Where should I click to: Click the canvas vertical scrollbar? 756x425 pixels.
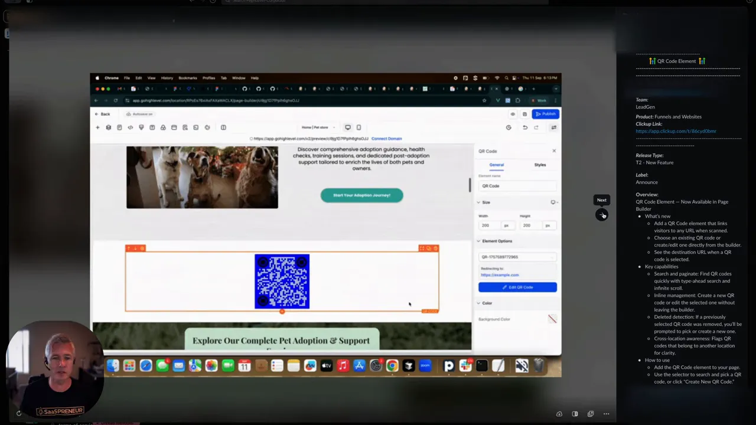click(x=470, y=185)
